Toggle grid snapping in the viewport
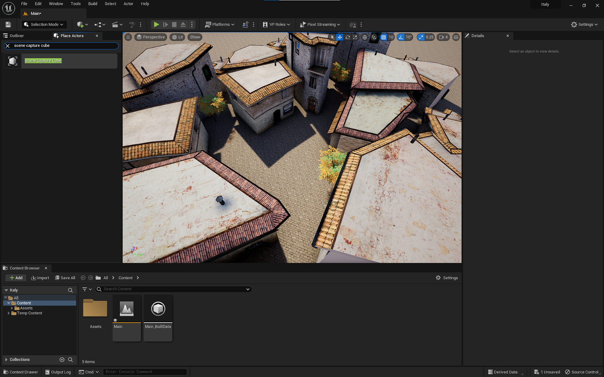604x377 pixels. pyautogui.click(x=384, y=37)
